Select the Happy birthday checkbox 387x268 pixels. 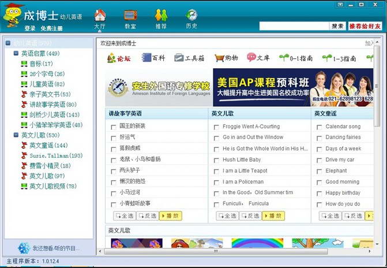[x=320, y=193]
